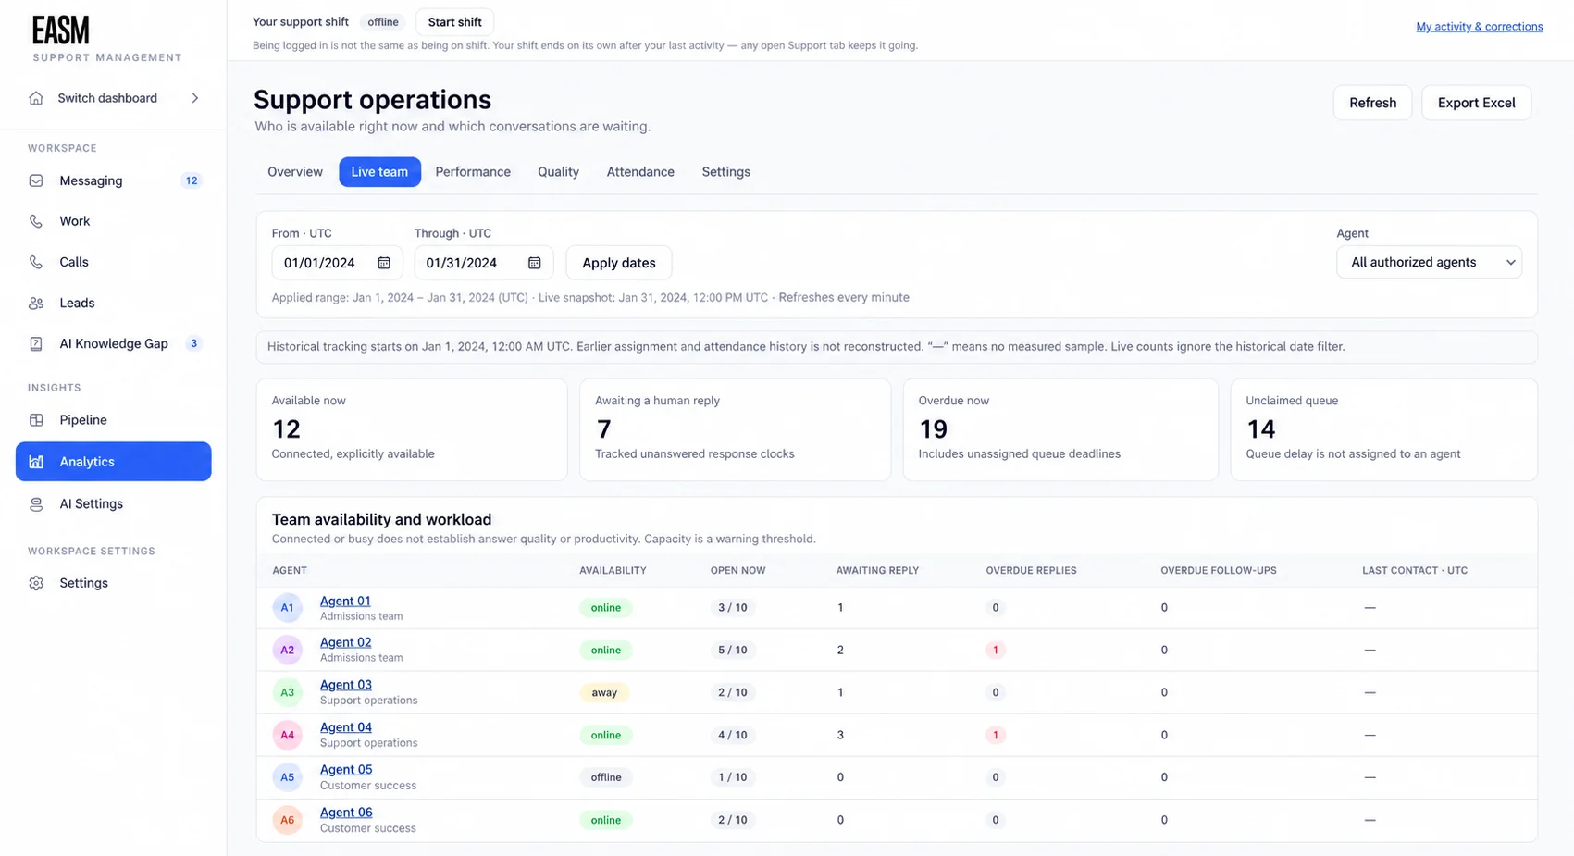This screenshot has width=1574, height=856.
Task: Click the From date field 01/01/2024
Action: 337,263
